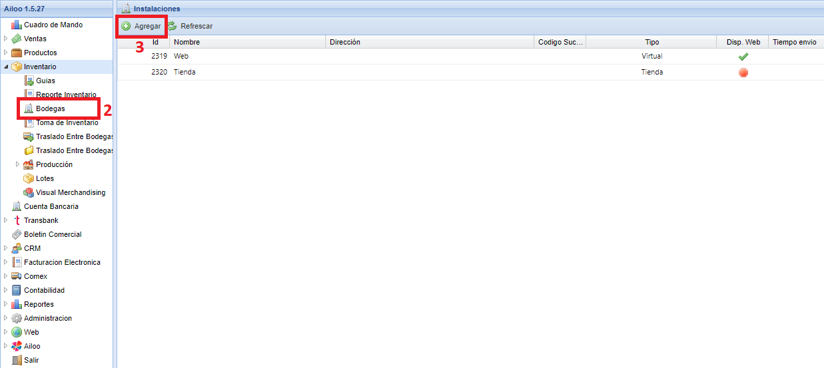Viewport: 824px width, 368px height.
Task: Select the row with Id 2320
Action: tap(470, 73)
